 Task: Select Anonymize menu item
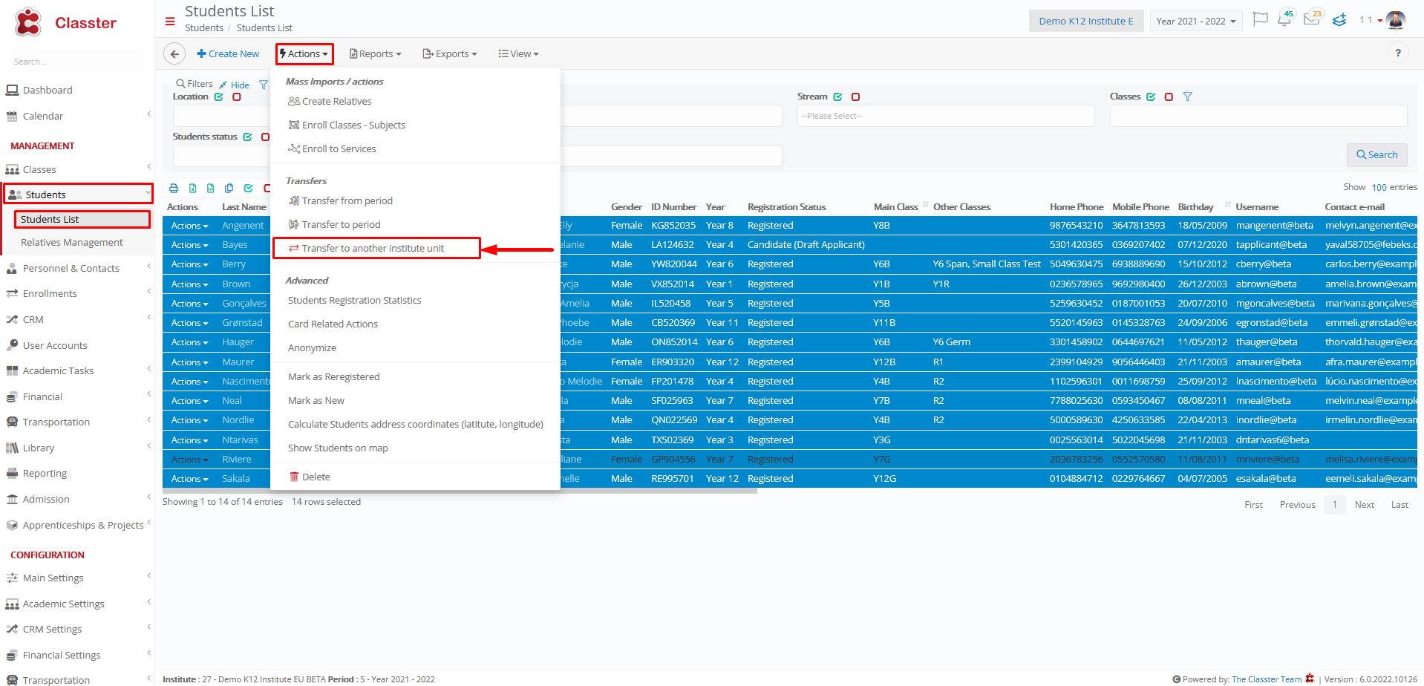point(312,348)
